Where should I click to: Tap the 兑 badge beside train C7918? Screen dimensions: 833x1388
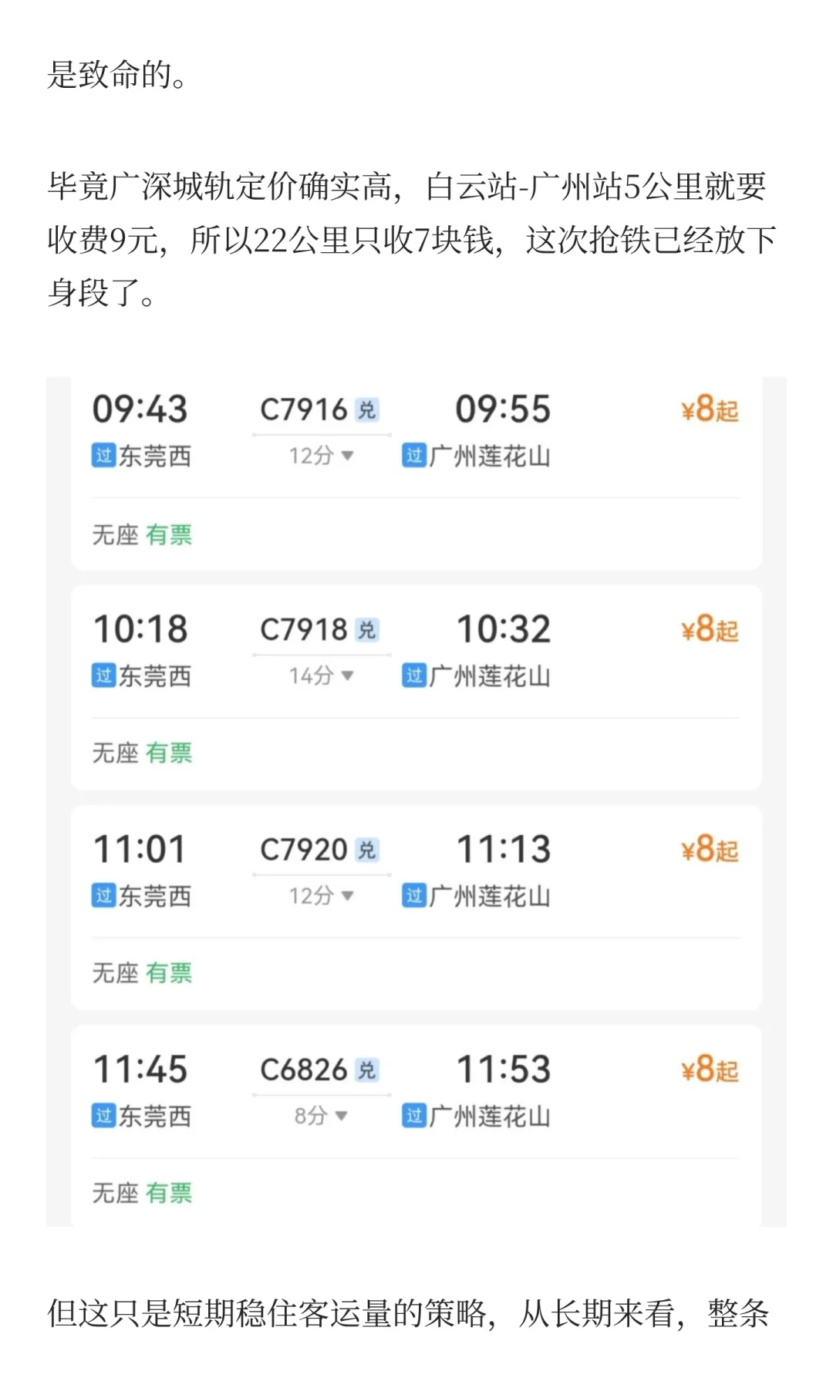[x=367, y=630]
